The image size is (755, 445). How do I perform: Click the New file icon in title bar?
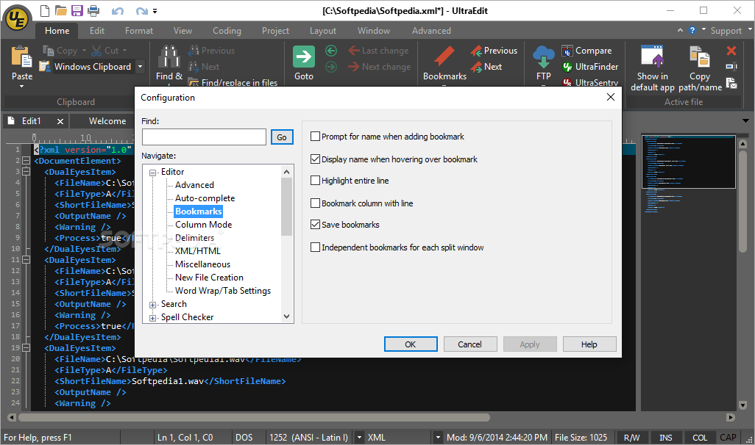click(44, 10)
